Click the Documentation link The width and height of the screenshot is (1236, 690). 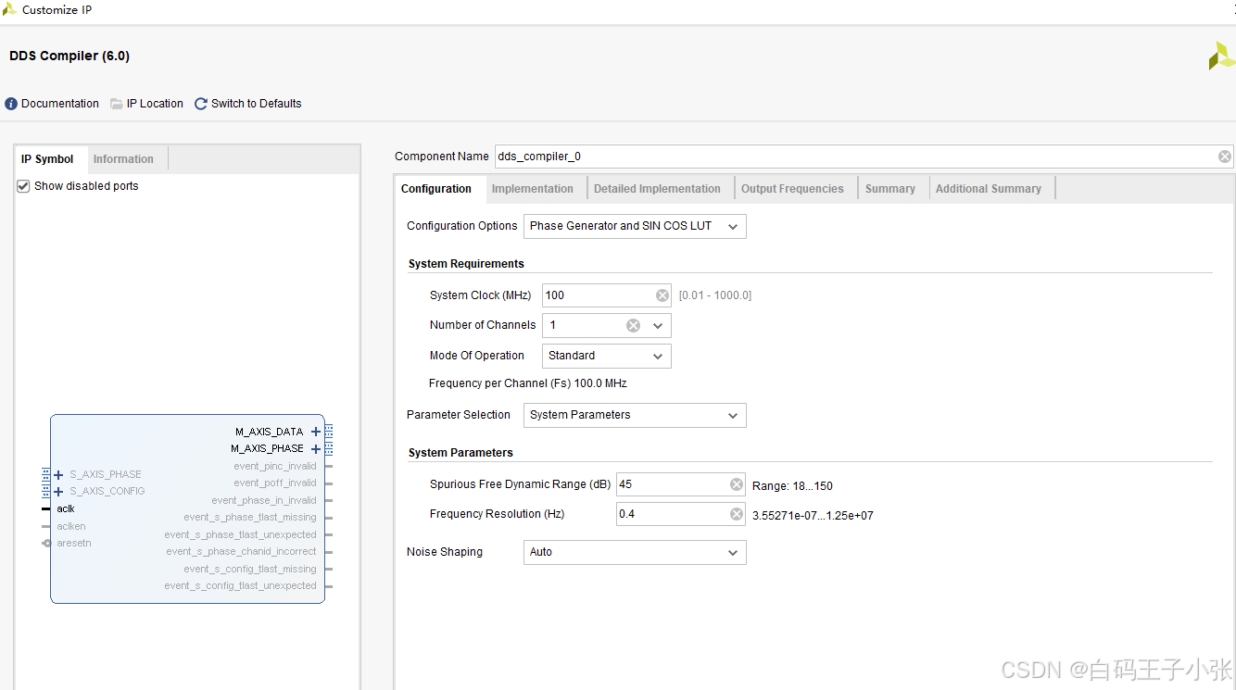[60, 104]
